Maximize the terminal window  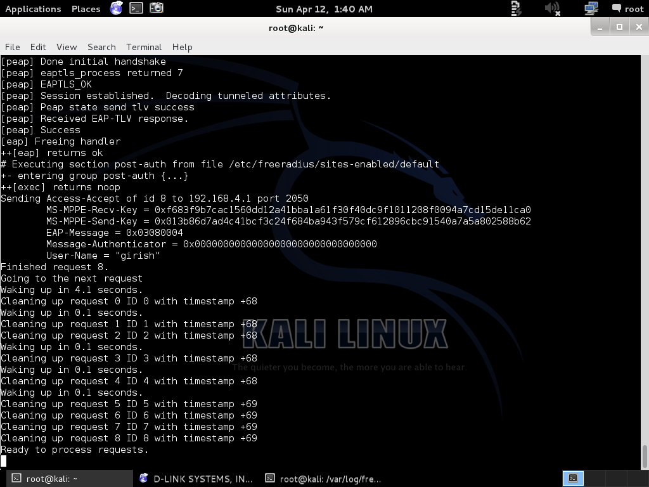[x=619, y=27]
